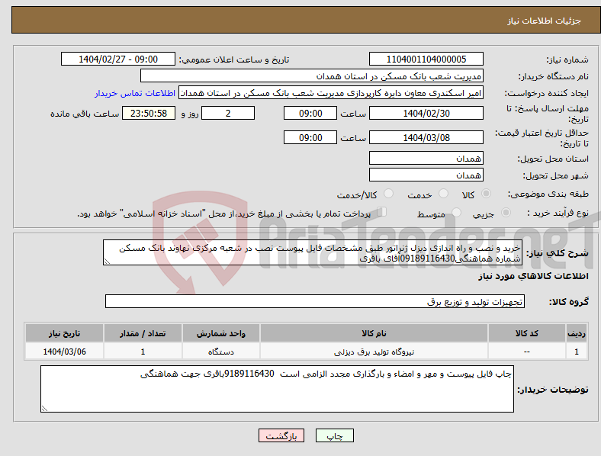Select the جزیی purchase type radio
The image size is (601, 456).
(x=506, y=212)
